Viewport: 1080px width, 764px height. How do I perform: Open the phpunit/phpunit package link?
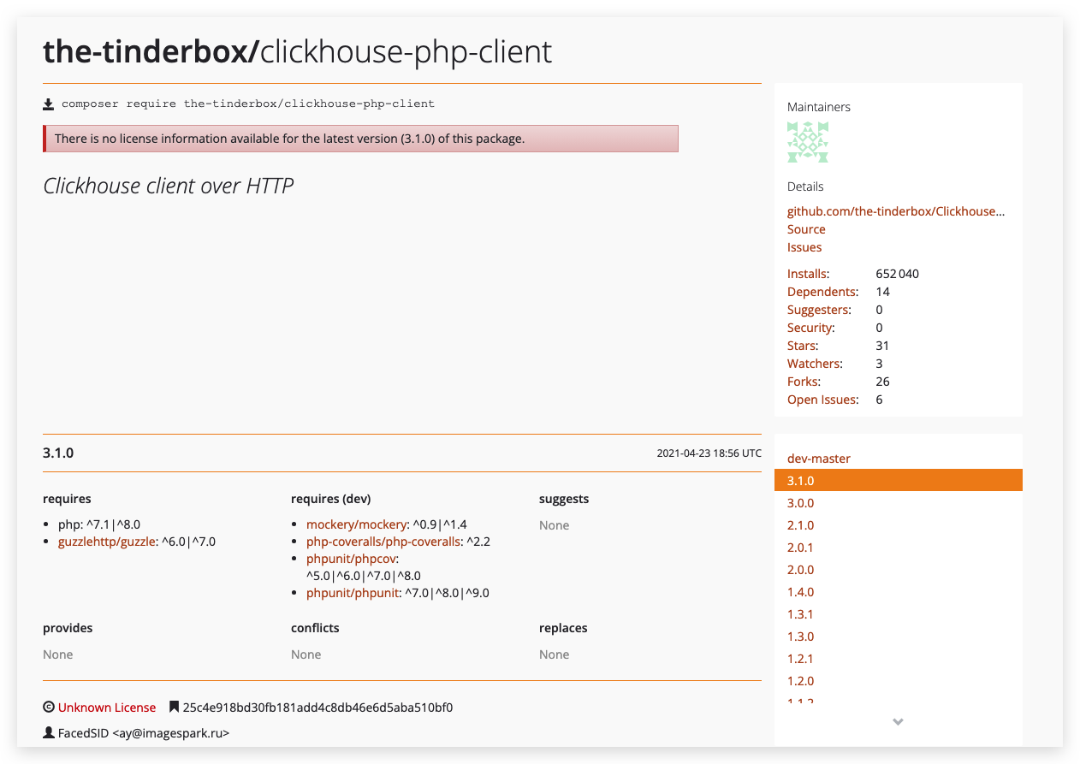coord(353,593)
